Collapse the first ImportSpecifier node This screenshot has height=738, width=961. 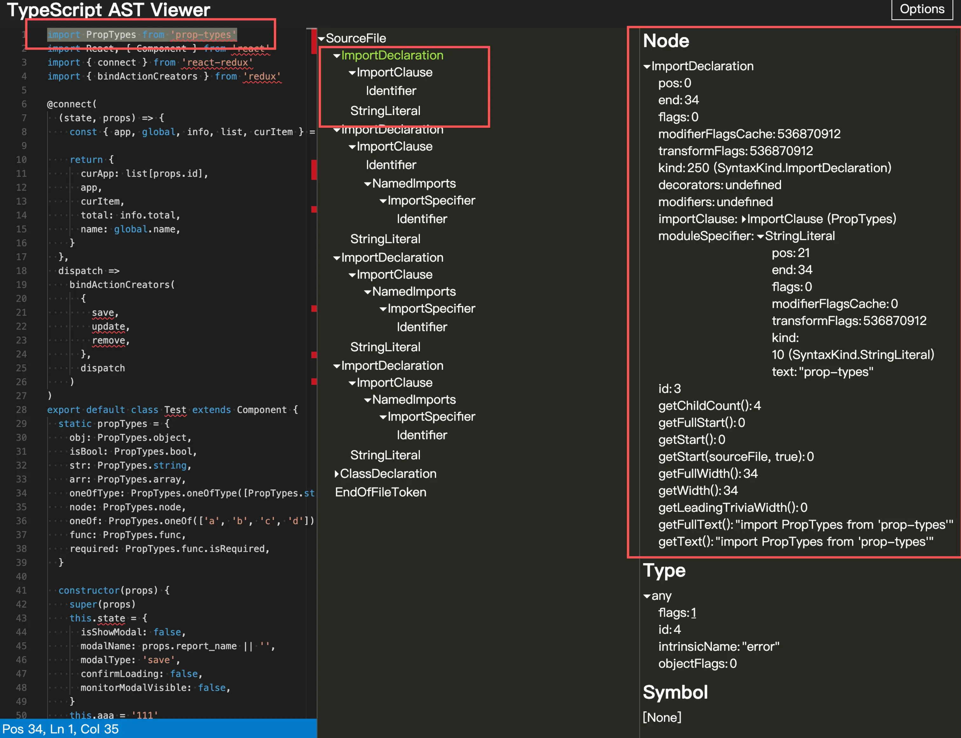click(x=383, y=201)
